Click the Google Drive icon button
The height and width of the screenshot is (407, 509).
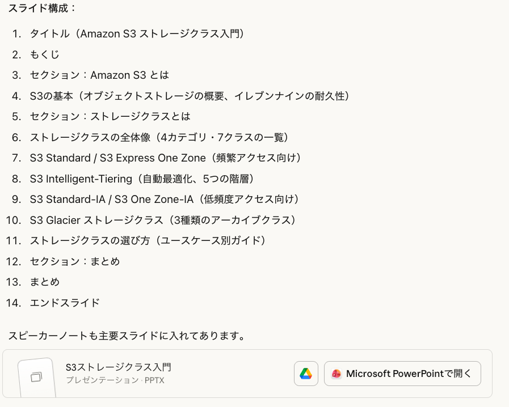pos(306,374)
